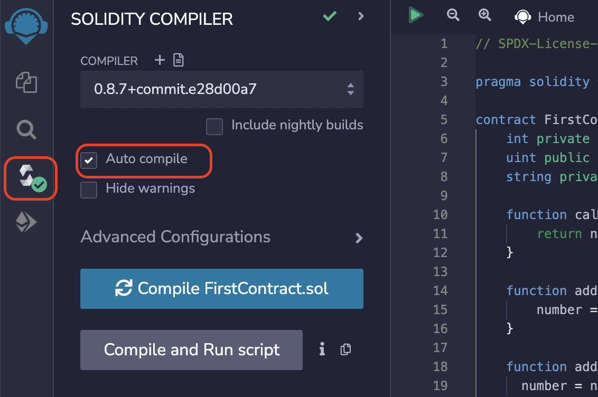Open the info icon beside Compile and Run script

click(x=322, y=349)
